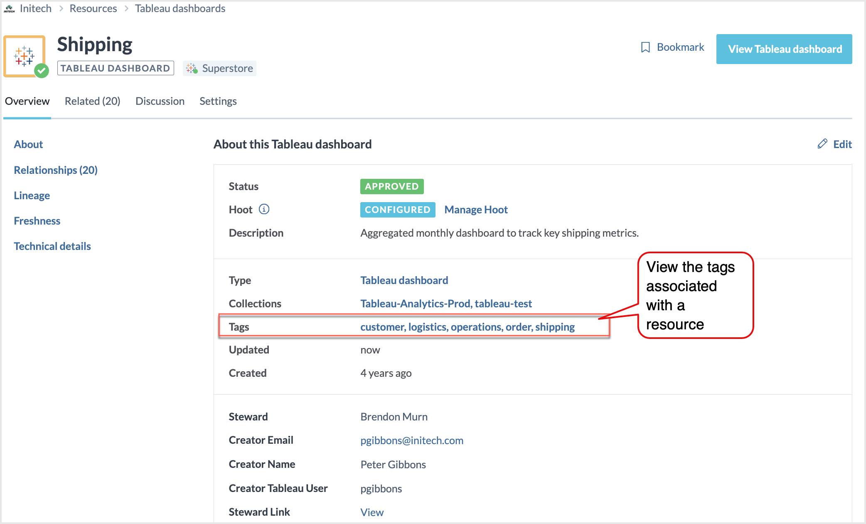Click the Shipping page title
This screenshot has width=866, height=524.
coord(95,45)
